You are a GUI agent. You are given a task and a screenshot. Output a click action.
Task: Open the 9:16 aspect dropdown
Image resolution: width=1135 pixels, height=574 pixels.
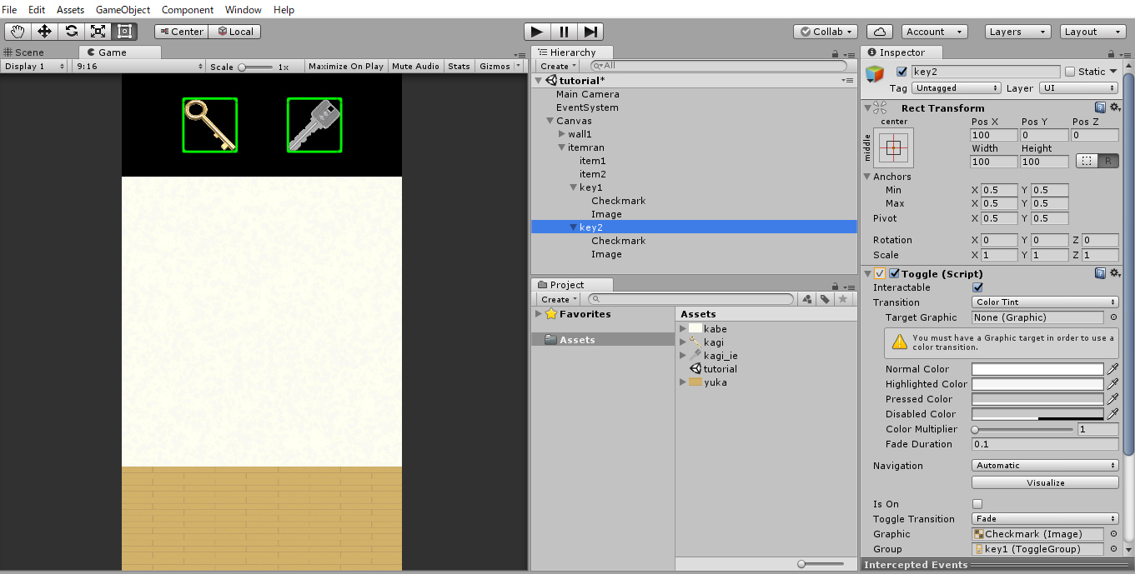(x=139, y=66)
